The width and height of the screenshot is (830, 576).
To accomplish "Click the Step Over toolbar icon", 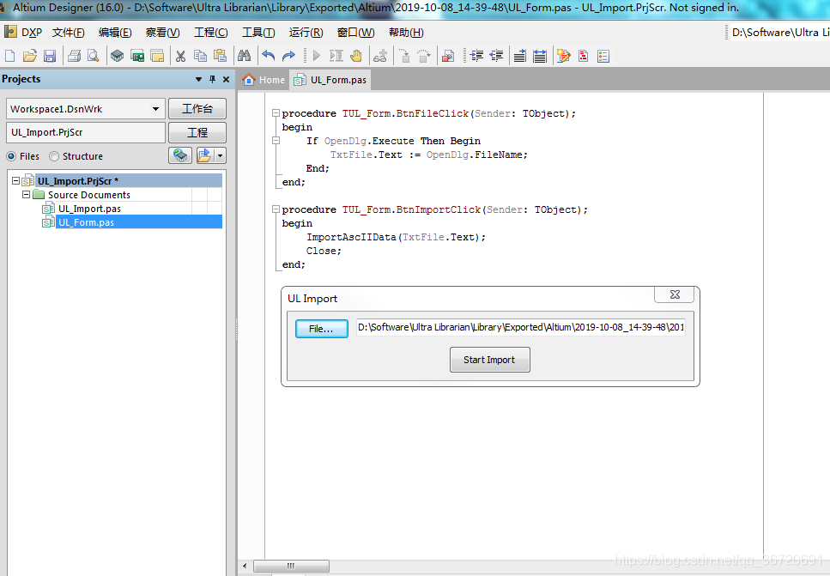I will (424, 56).
